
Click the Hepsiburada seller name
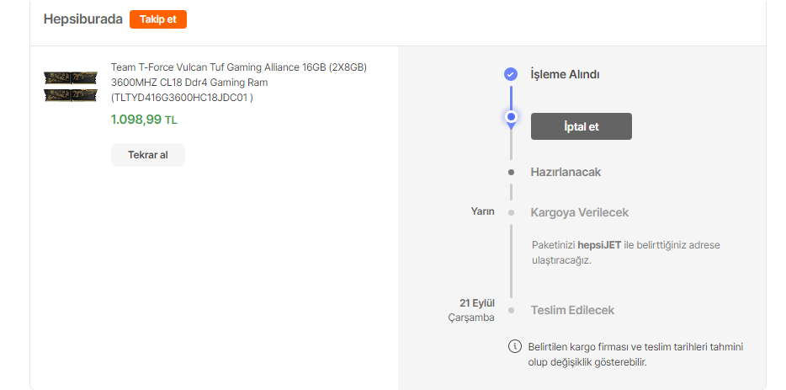83,19
